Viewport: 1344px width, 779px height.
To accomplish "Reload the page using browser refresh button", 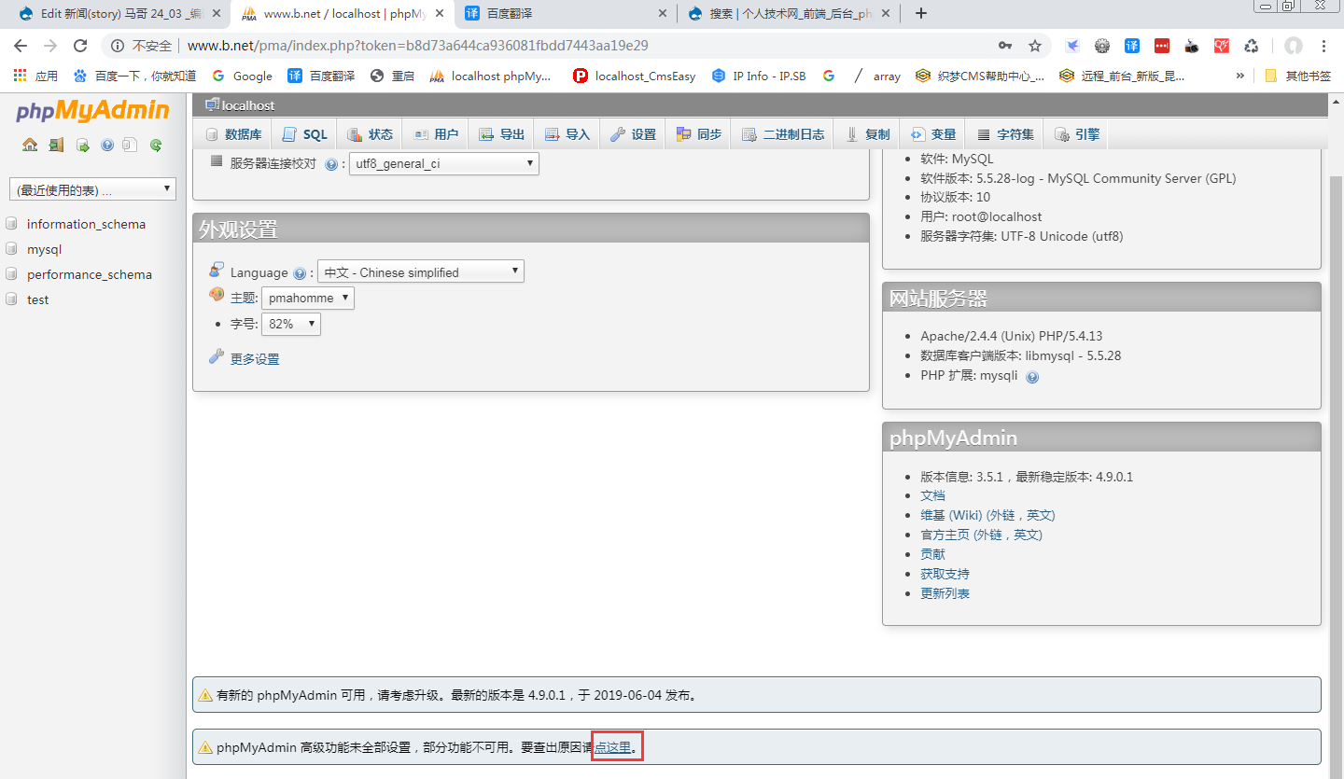I will click(80, 46).
